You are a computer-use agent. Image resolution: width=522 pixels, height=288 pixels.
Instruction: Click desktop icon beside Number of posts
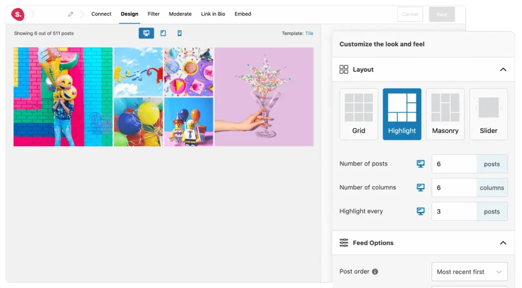tap(421, 164)
